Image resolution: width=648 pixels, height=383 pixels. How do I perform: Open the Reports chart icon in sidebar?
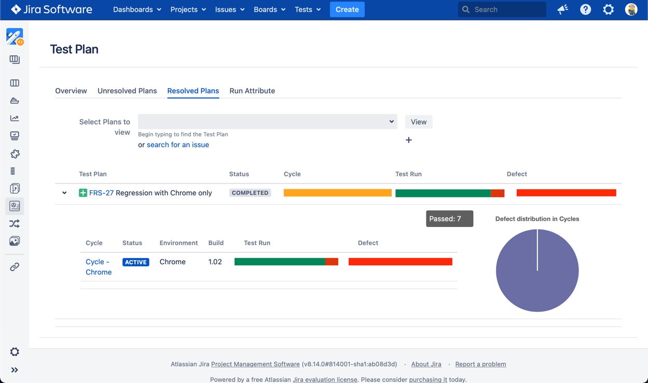[x=15, y=118]
